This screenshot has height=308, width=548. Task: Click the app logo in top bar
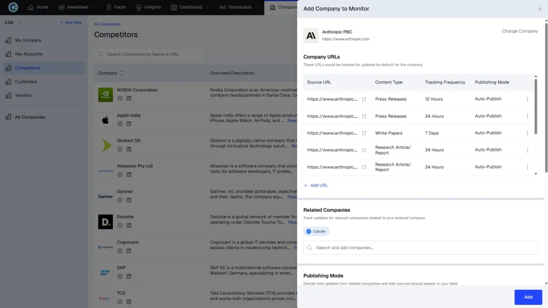13,7
